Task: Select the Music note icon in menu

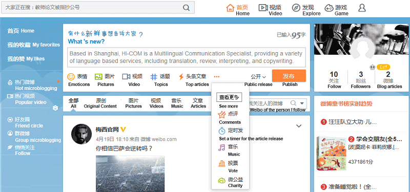Action: click(x=221, y=147)
